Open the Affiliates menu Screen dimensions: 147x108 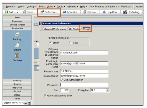pyautogui.click(x=72, y=7)
